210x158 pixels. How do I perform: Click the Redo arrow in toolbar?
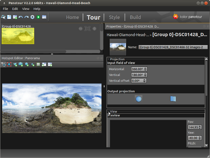[x=26, y=17]
